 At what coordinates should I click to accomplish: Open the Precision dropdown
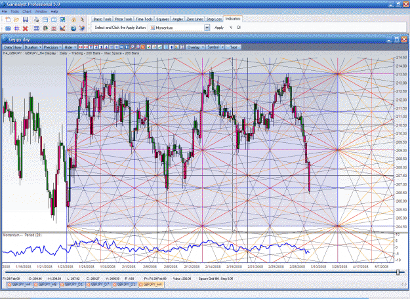52,47
